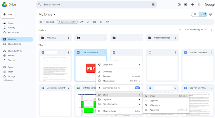Click the Google account button

pyautogui.click(x=209, y=4)
